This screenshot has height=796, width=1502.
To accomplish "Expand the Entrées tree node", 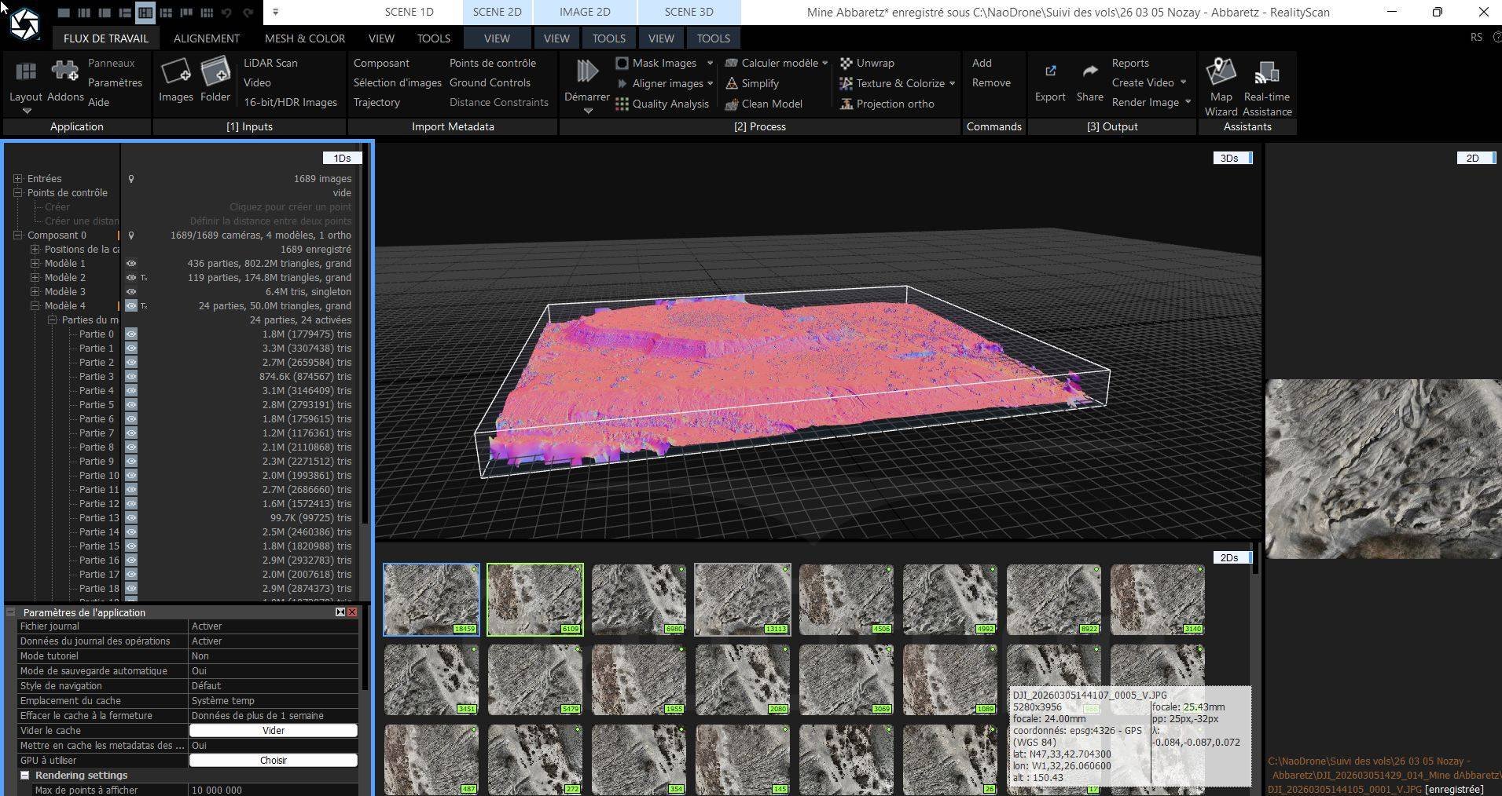I will click(x=17, y=179).
